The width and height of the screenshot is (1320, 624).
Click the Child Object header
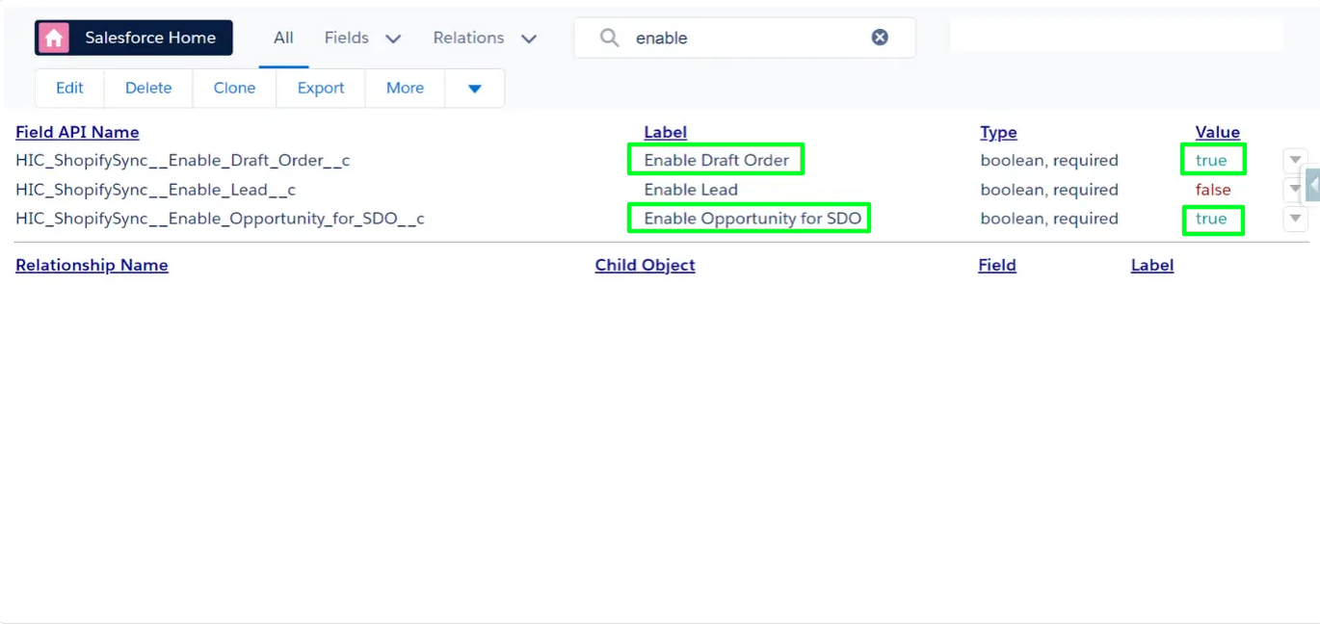(645, 265)
